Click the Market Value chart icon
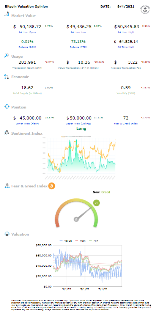The height and width of the screenshot is (316, 159). (7, 14)
